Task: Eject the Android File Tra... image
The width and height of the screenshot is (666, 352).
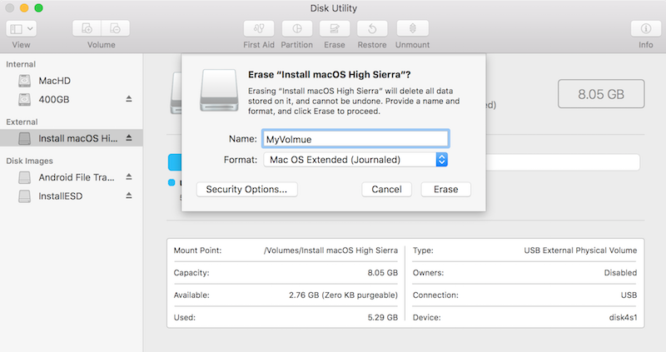Action: [x=129, y=176]
